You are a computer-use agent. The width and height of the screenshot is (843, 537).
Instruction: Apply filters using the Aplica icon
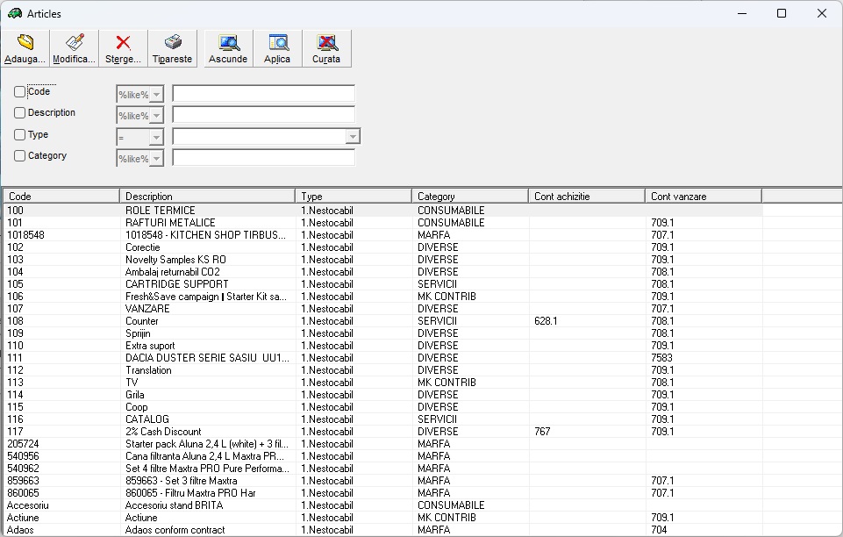(x=277, y=43)
